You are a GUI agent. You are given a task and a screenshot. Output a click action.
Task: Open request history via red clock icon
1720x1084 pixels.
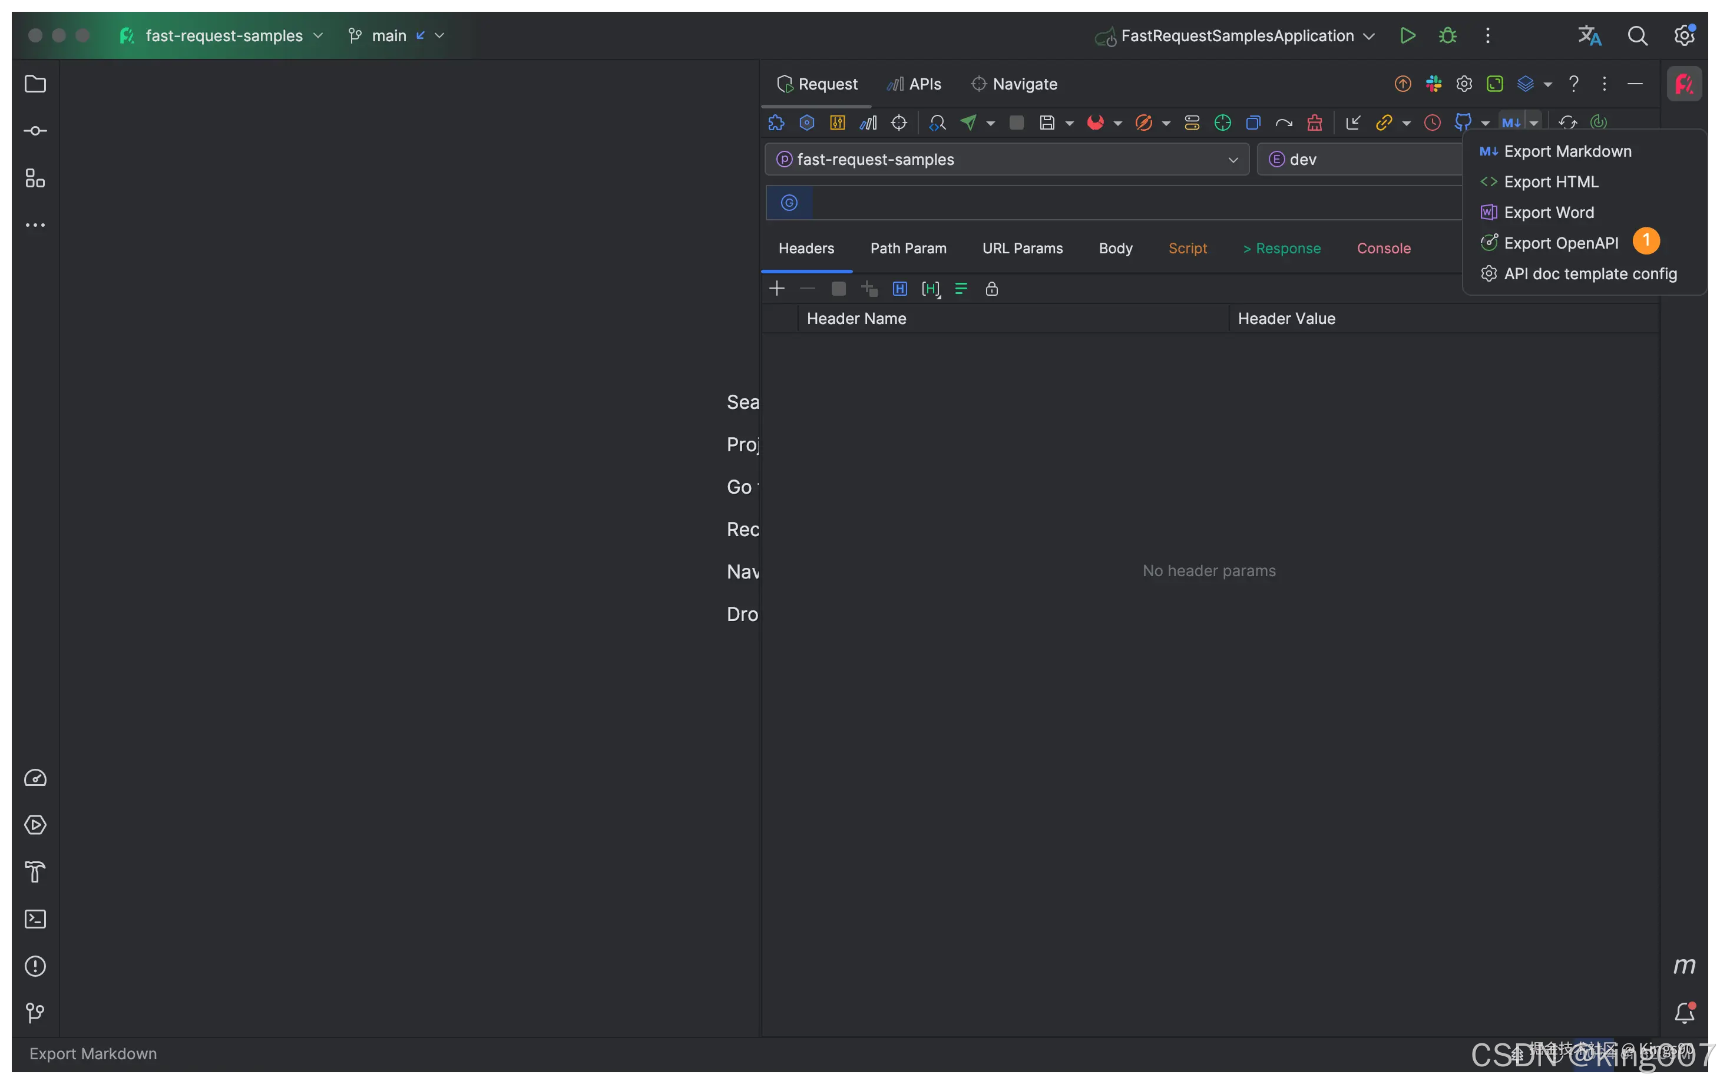(x=1432, y=123)
